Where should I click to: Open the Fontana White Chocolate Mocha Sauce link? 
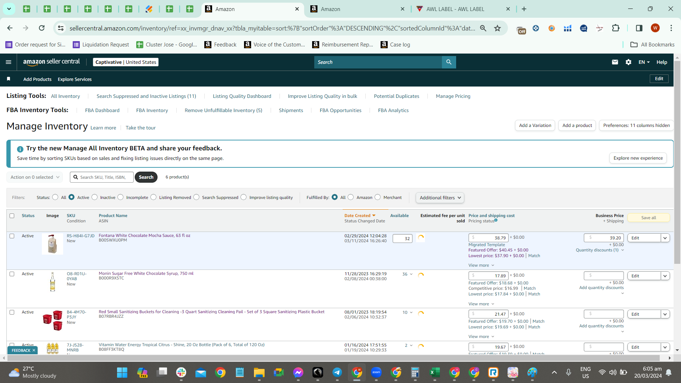click(144, 235)
